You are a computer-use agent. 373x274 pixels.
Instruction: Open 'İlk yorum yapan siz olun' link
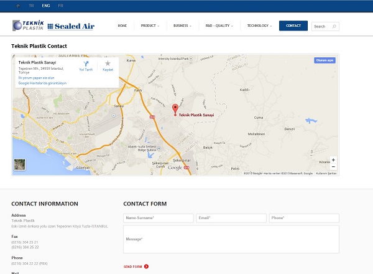coord(37,78)
